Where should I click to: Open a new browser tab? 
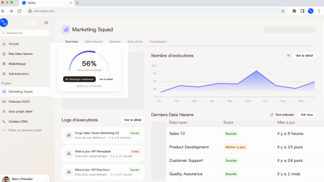click(x=78, y=3)
